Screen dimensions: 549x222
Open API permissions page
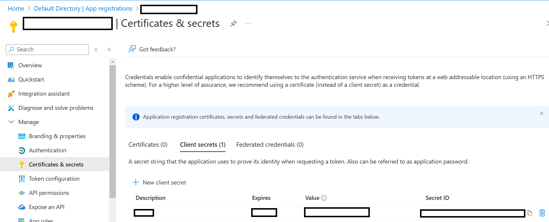tap(49, 193)
